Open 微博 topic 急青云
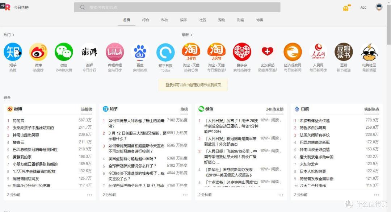 tap(18, 142)
